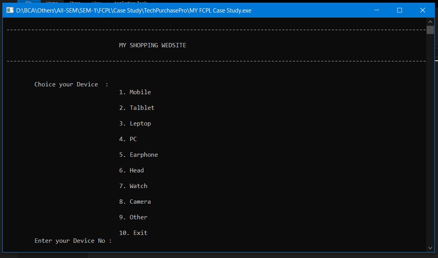Select the "7. Watch" entry
The width and height of the screenshot is (438, 258).
[133, 186]
